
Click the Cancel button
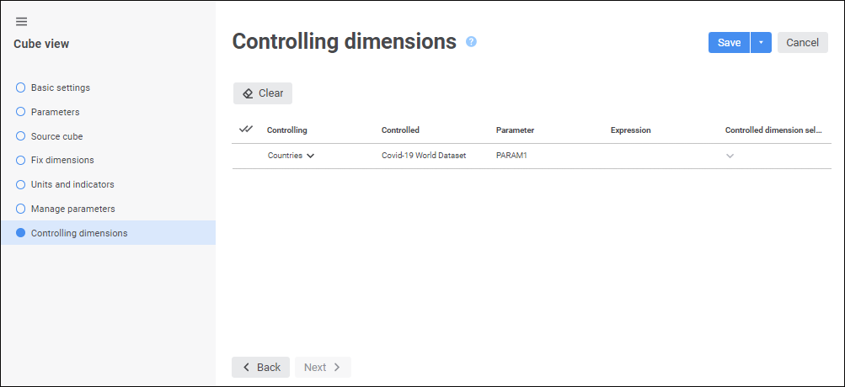[x=802, y=43]
